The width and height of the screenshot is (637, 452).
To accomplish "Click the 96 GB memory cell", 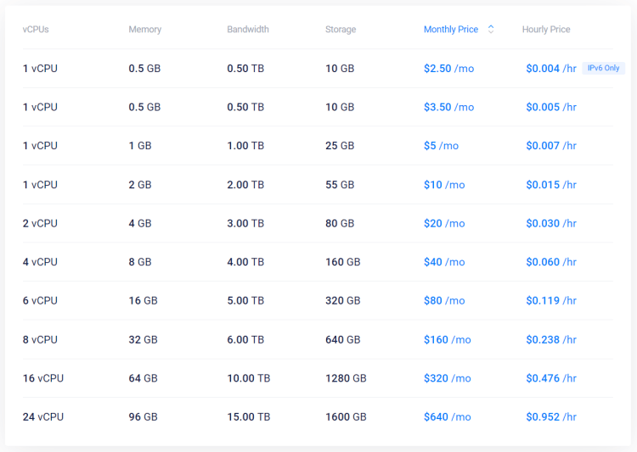I will click(143, 416).
